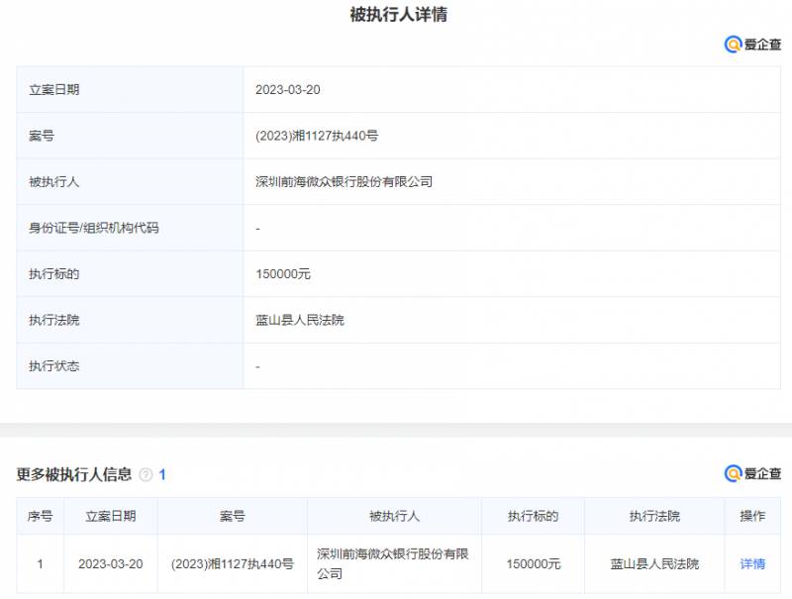Click 蓝山县人民法院 in the details table

tap(300, 320)
